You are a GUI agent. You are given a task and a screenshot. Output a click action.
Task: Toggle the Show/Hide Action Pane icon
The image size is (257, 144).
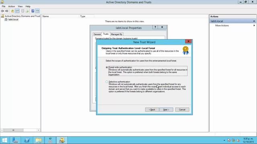[x=37, y=11]
